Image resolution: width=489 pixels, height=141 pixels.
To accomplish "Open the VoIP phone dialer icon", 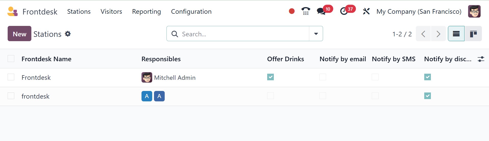I will click(x=306, y=11).
